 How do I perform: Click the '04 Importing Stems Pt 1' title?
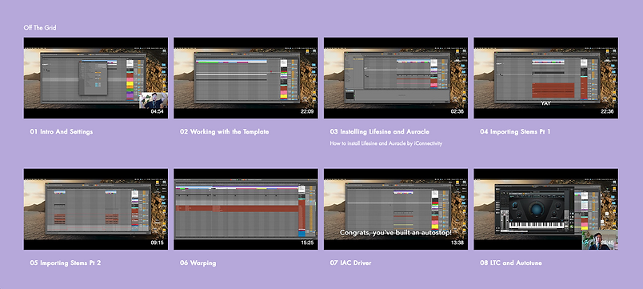pyautogui.click(x=515, y=132)
